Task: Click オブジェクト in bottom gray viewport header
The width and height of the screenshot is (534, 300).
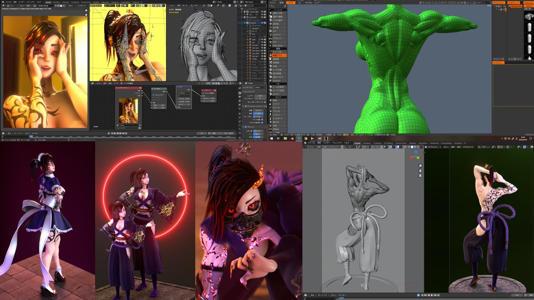Action: [x=334, y=147]
